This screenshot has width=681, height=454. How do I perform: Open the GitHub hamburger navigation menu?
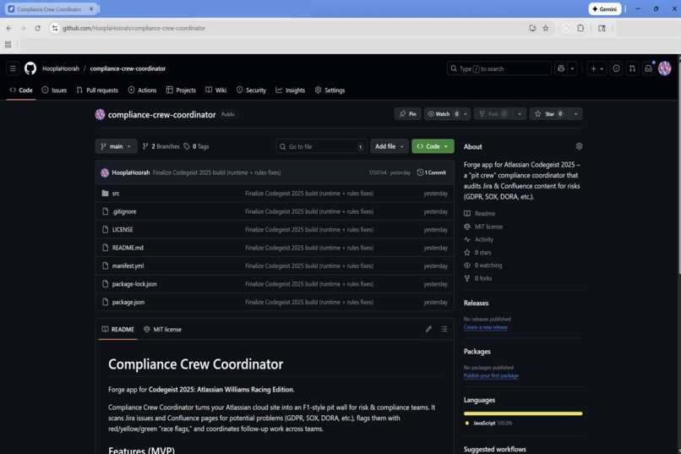(x=13, y=68)
